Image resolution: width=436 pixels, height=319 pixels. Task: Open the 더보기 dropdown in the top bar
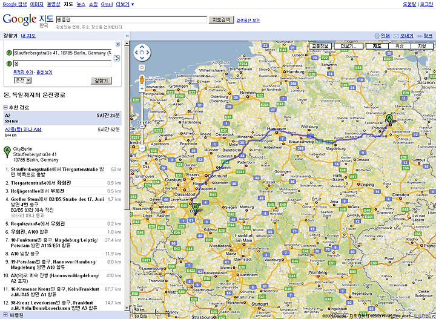125,4
